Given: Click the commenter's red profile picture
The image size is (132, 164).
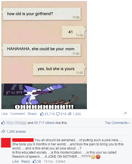Looking at the screenshot, I should pos(6,143).
